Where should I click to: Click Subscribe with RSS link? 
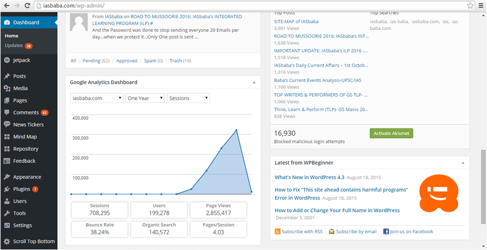click(x=302, y=232)
